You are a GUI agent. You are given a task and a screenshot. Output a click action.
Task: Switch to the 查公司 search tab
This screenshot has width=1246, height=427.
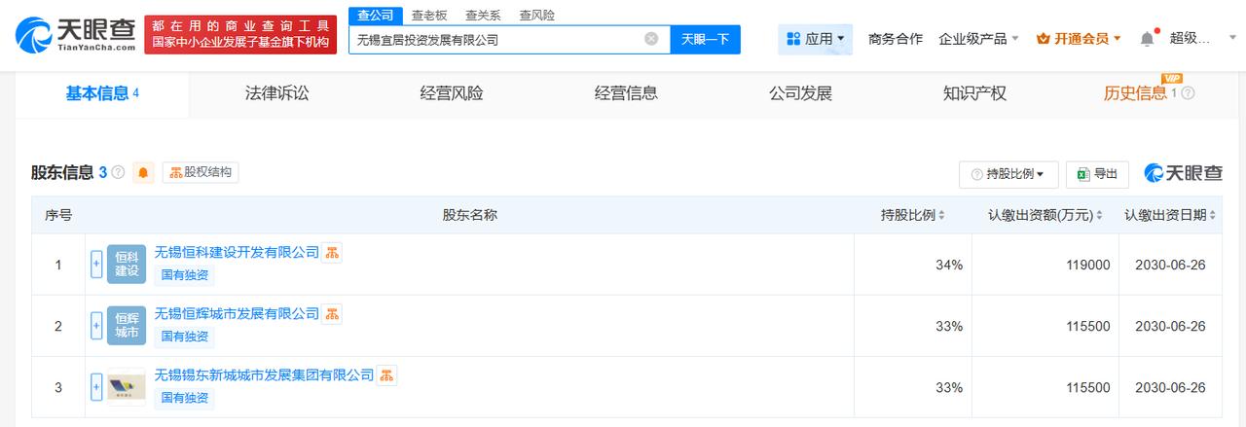pos(375,15)
